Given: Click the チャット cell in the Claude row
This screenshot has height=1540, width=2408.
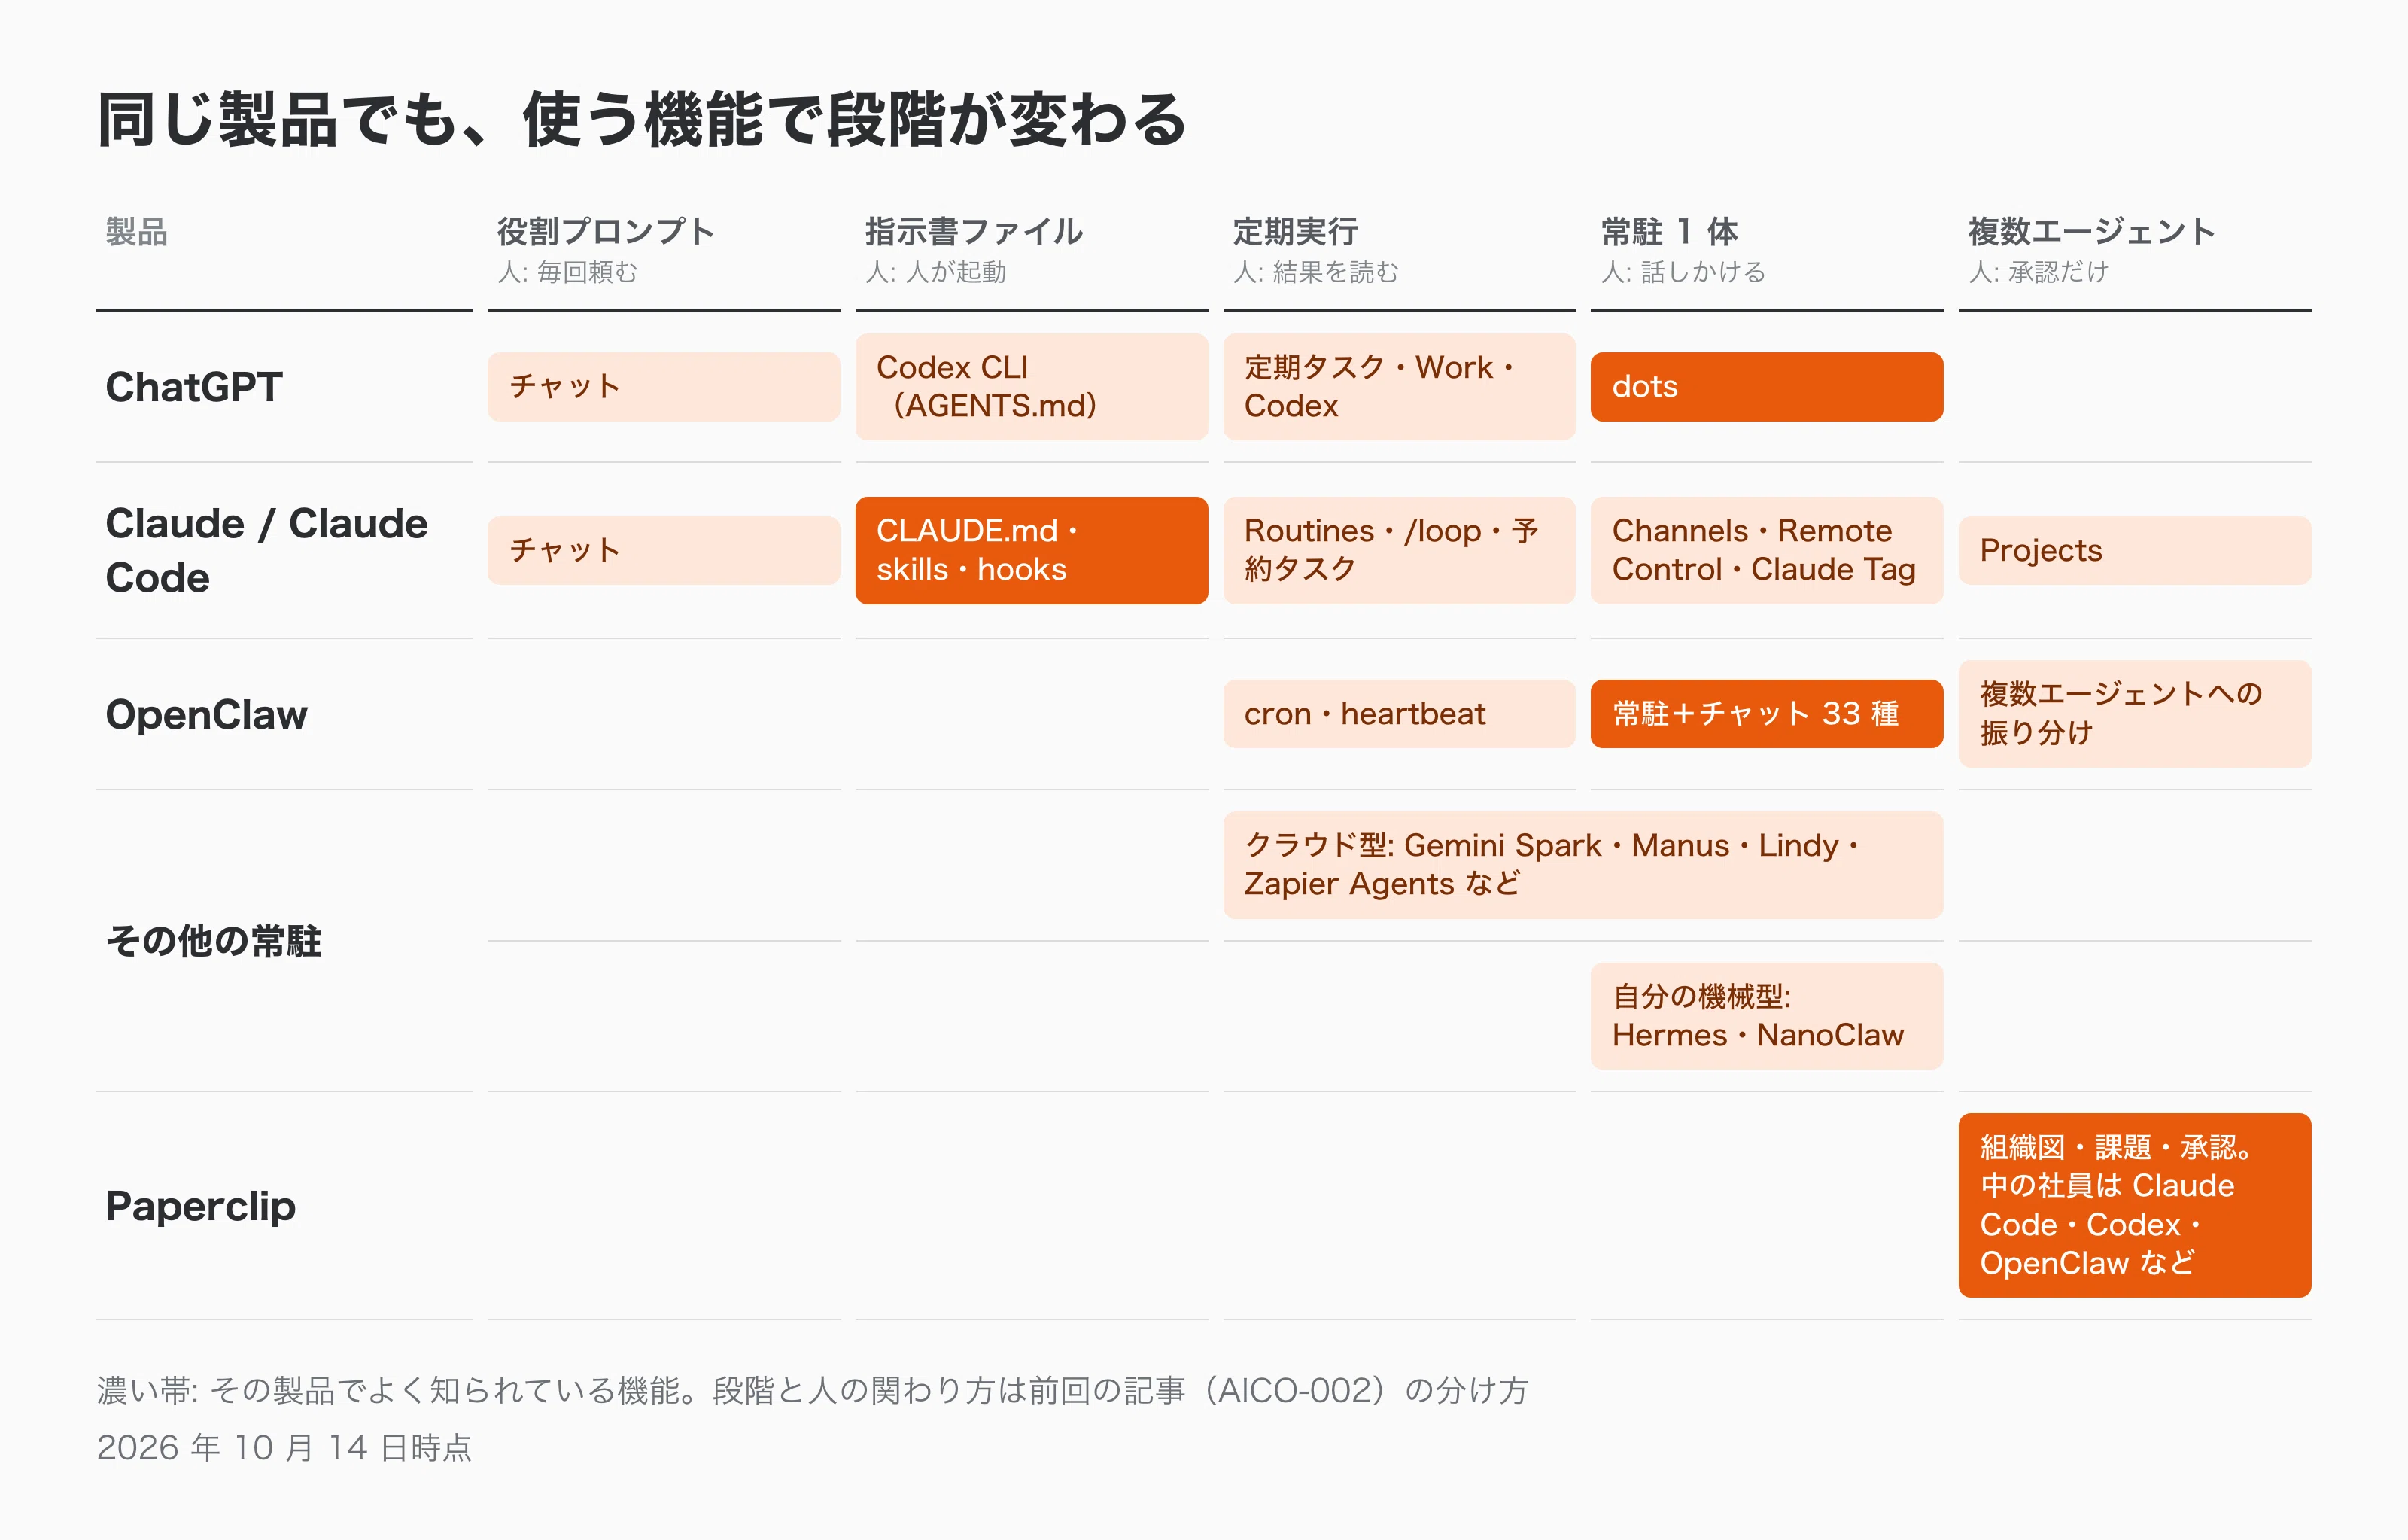Looking at the screenshot, I should point(664,551).
